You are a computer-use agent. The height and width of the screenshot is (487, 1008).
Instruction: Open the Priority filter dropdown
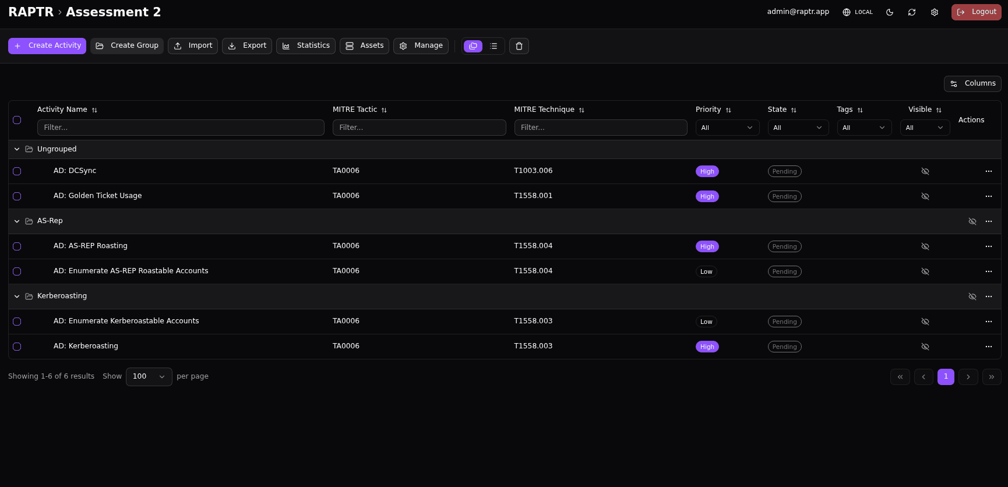(727, 128)
